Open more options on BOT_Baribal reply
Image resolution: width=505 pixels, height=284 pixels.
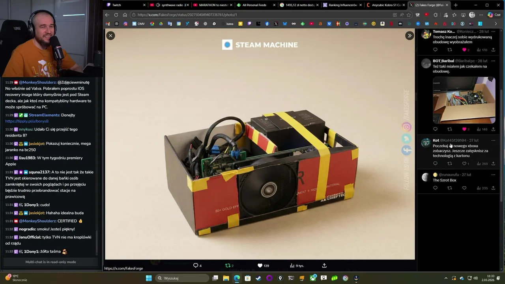[493, 61]
